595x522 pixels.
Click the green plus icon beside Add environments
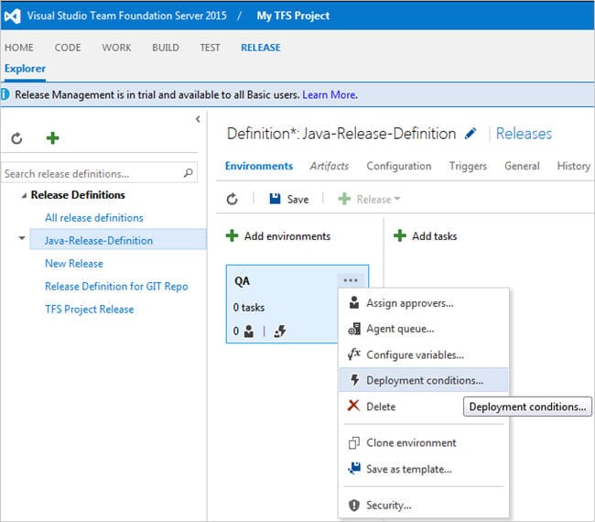tap(232, 235)
